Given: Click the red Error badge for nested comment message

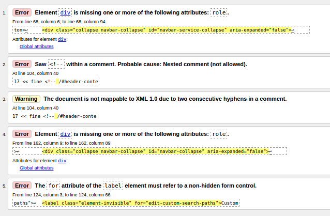Looking at the screenshot, I should [x=22, y=64].
